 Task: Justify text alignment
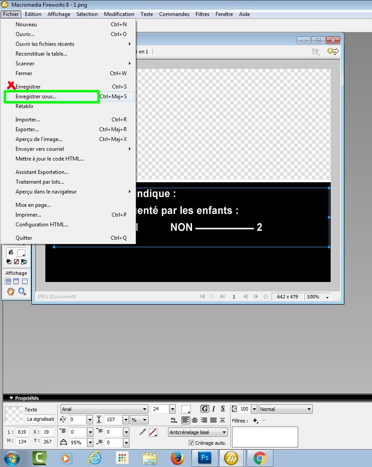click(213, 420)
